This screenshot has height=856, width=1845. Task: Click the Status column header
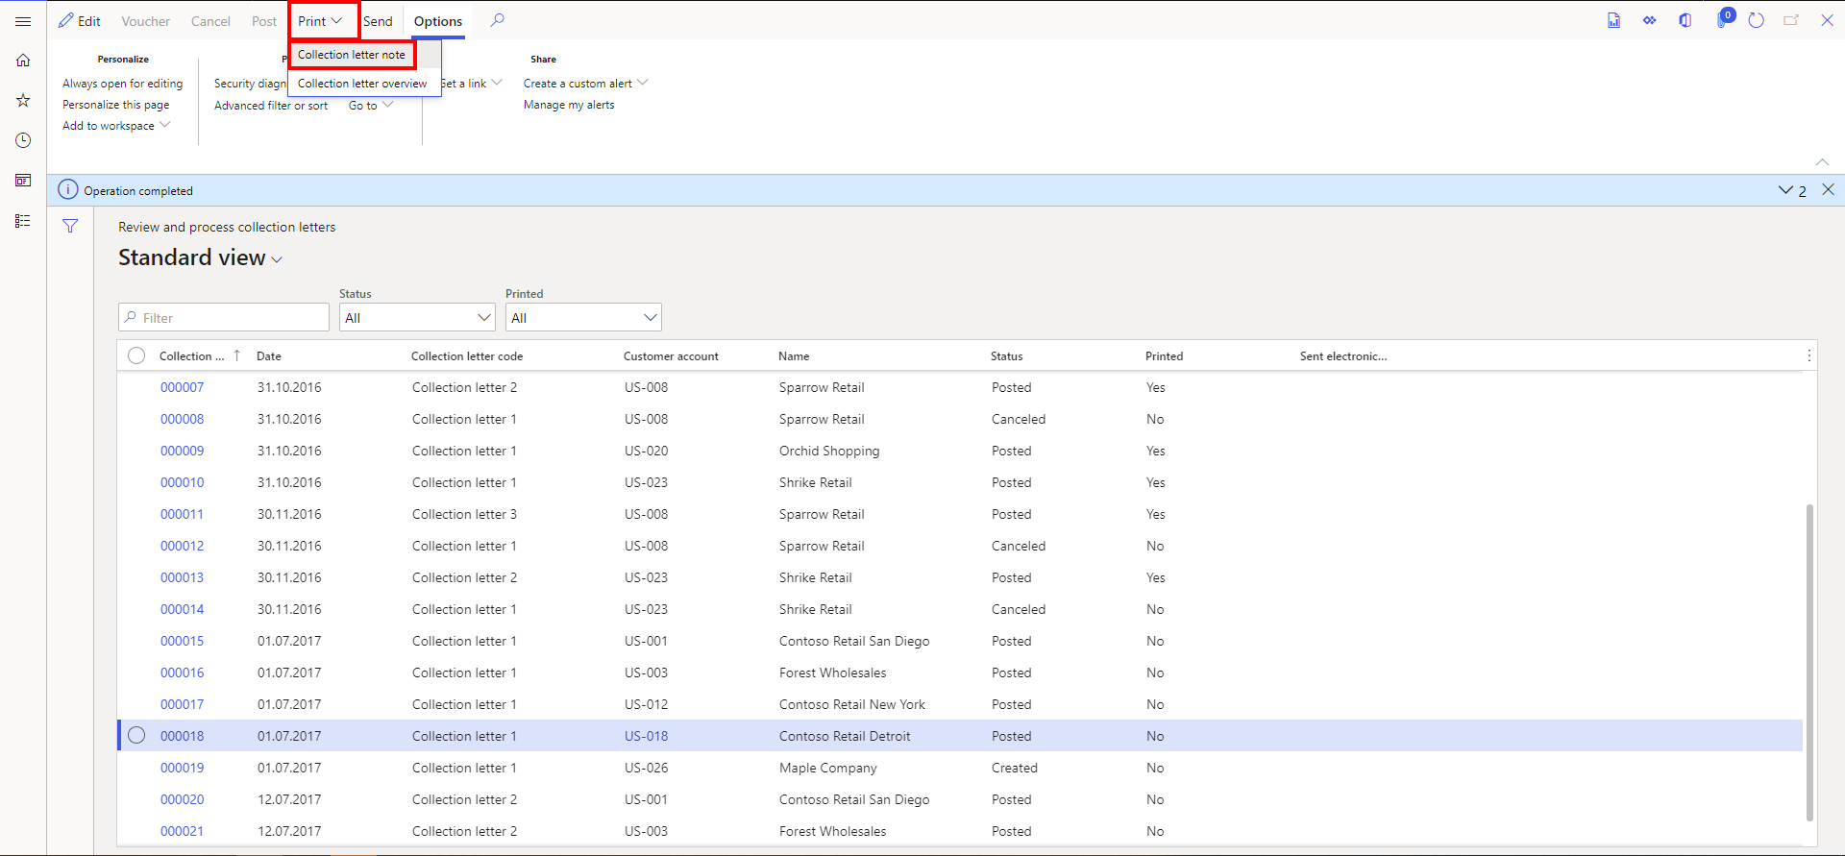point(1007,355)
